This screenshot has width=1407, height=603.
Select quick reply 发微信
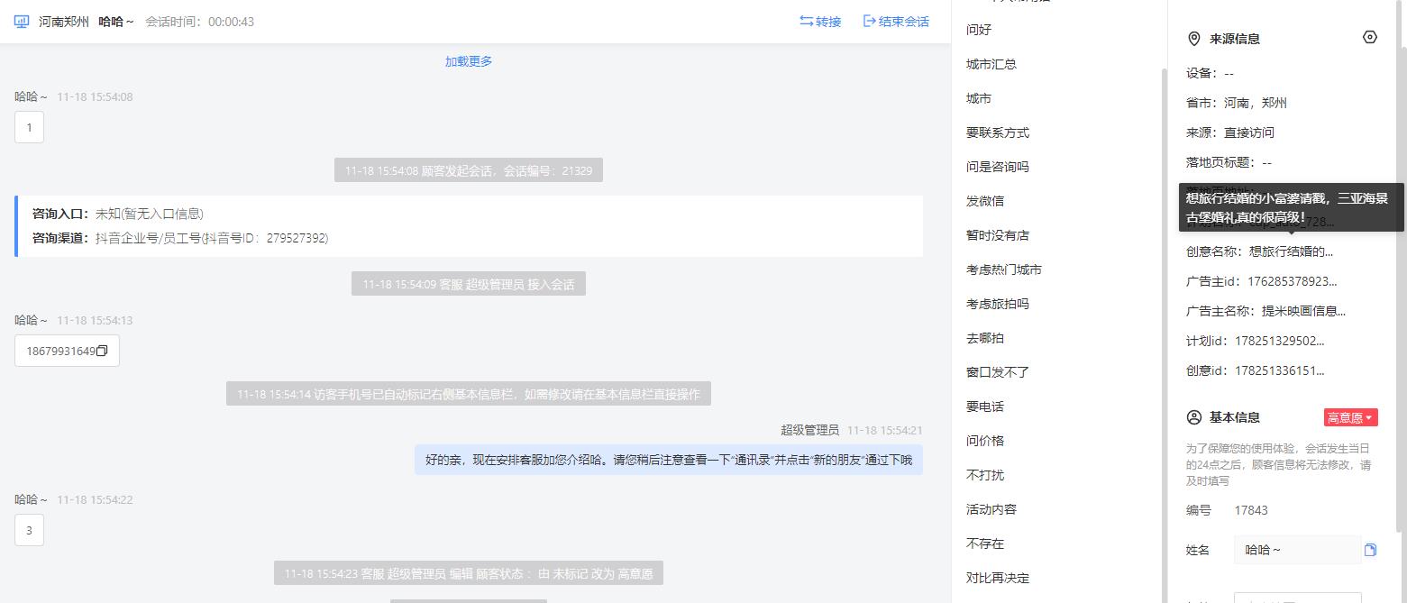tap(985, 201)
